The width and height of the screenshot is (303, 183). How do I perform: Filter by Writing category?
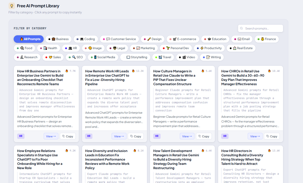point(212,57)
